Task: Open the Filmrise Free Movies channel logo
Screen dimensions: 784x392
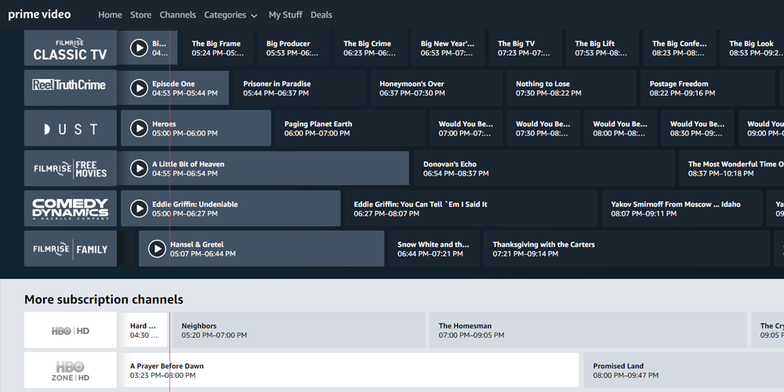Action: point(71,169)
